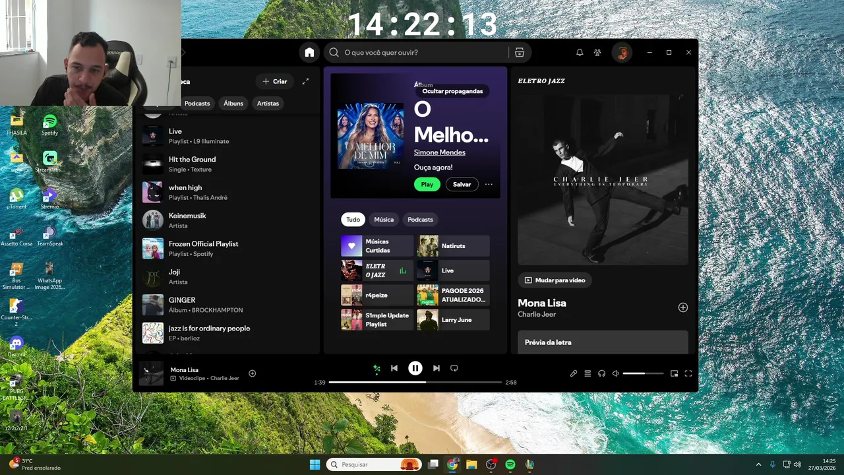Open jazz is for ordinary people EP
844x475 pixels.
pos(227,333)
